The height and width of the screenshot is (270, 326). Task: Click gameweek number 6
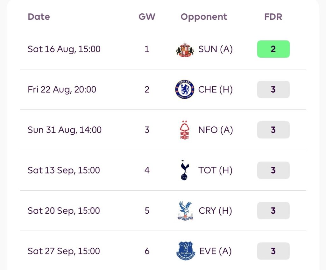click(x=147, y=251)
